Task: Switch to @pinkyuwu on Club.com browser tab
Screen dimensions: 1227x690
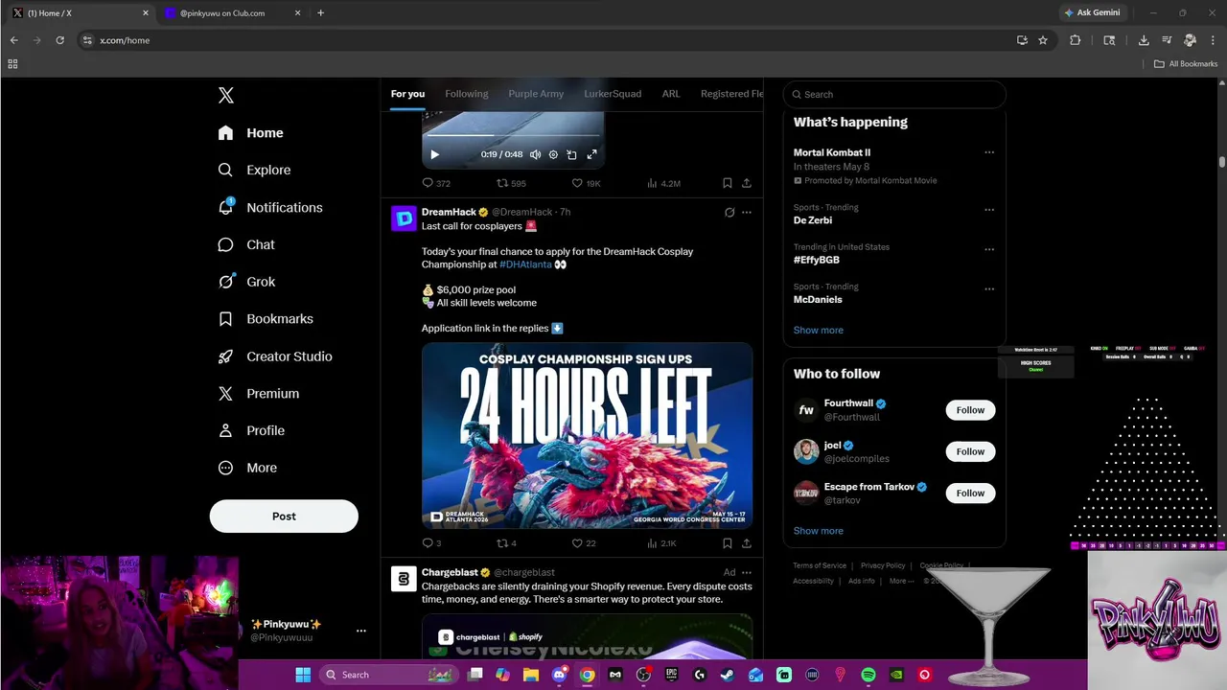Action: (x=233, y=13)
